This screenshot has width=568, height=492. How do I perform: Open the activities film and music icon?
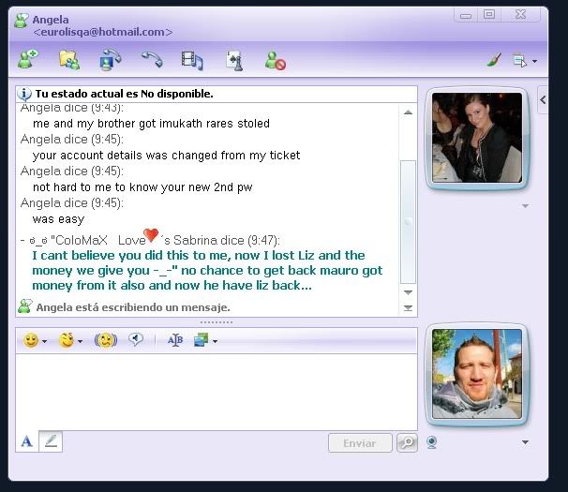point(192,60)
